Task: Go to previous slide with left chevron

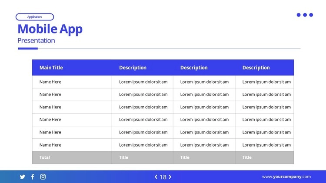Action: (x=156, y=176)
